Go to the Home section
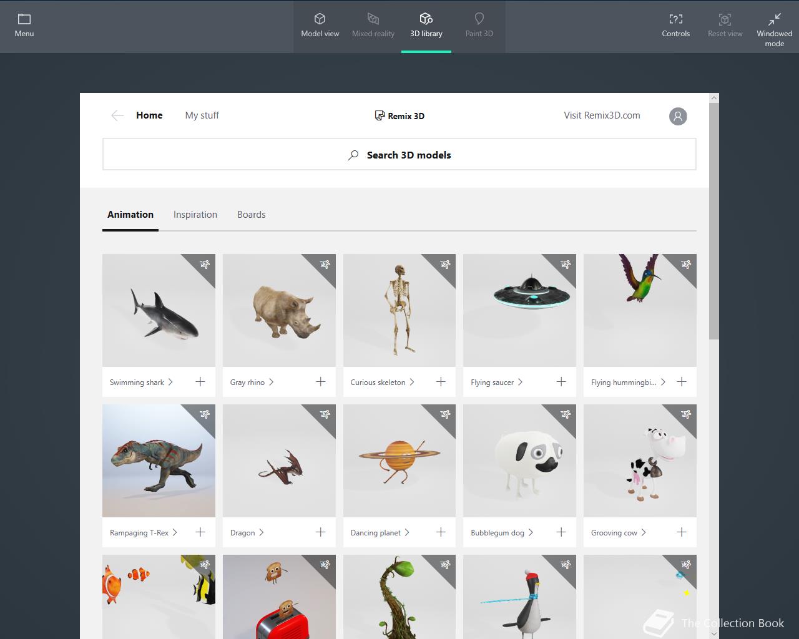The height and width of the screenshot is (639, 799). (149, 115)
